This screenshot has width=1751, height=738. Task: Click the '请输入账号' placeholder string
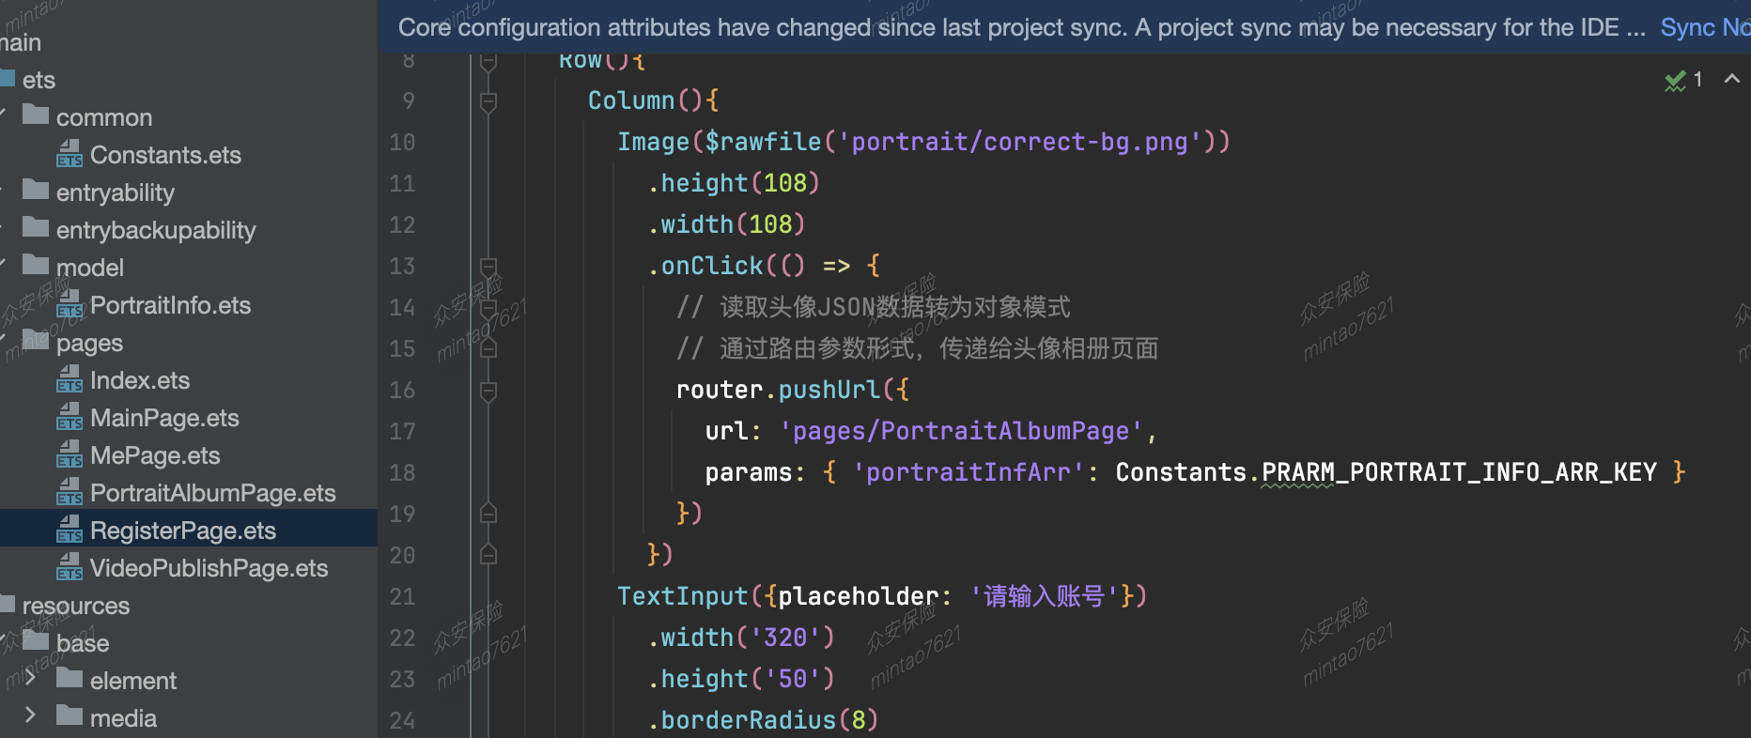(x=1044, y=596)
